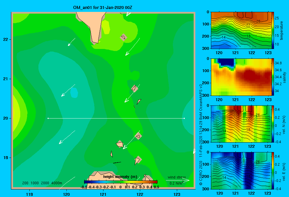Open the salinity depth-section panel
Viewport: 289px width, 197px height.
(x=241, y=77)
